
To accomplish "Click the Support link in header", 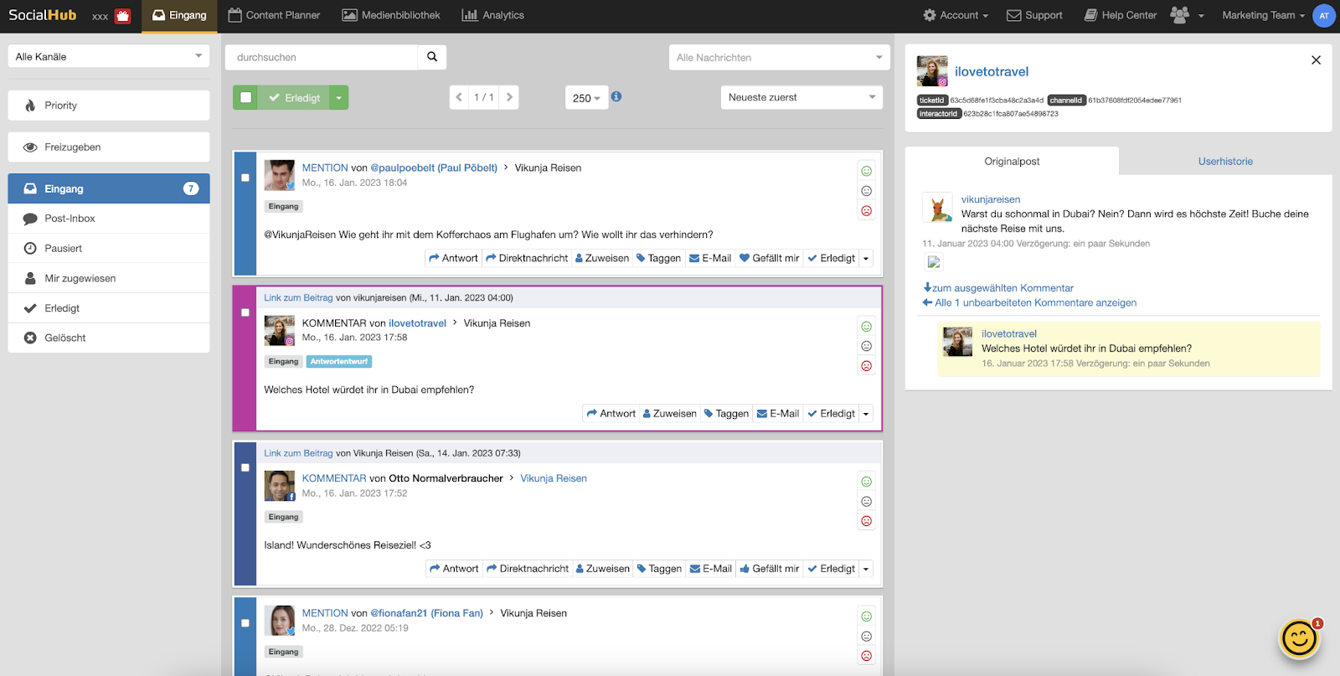I will [1034, 15].
